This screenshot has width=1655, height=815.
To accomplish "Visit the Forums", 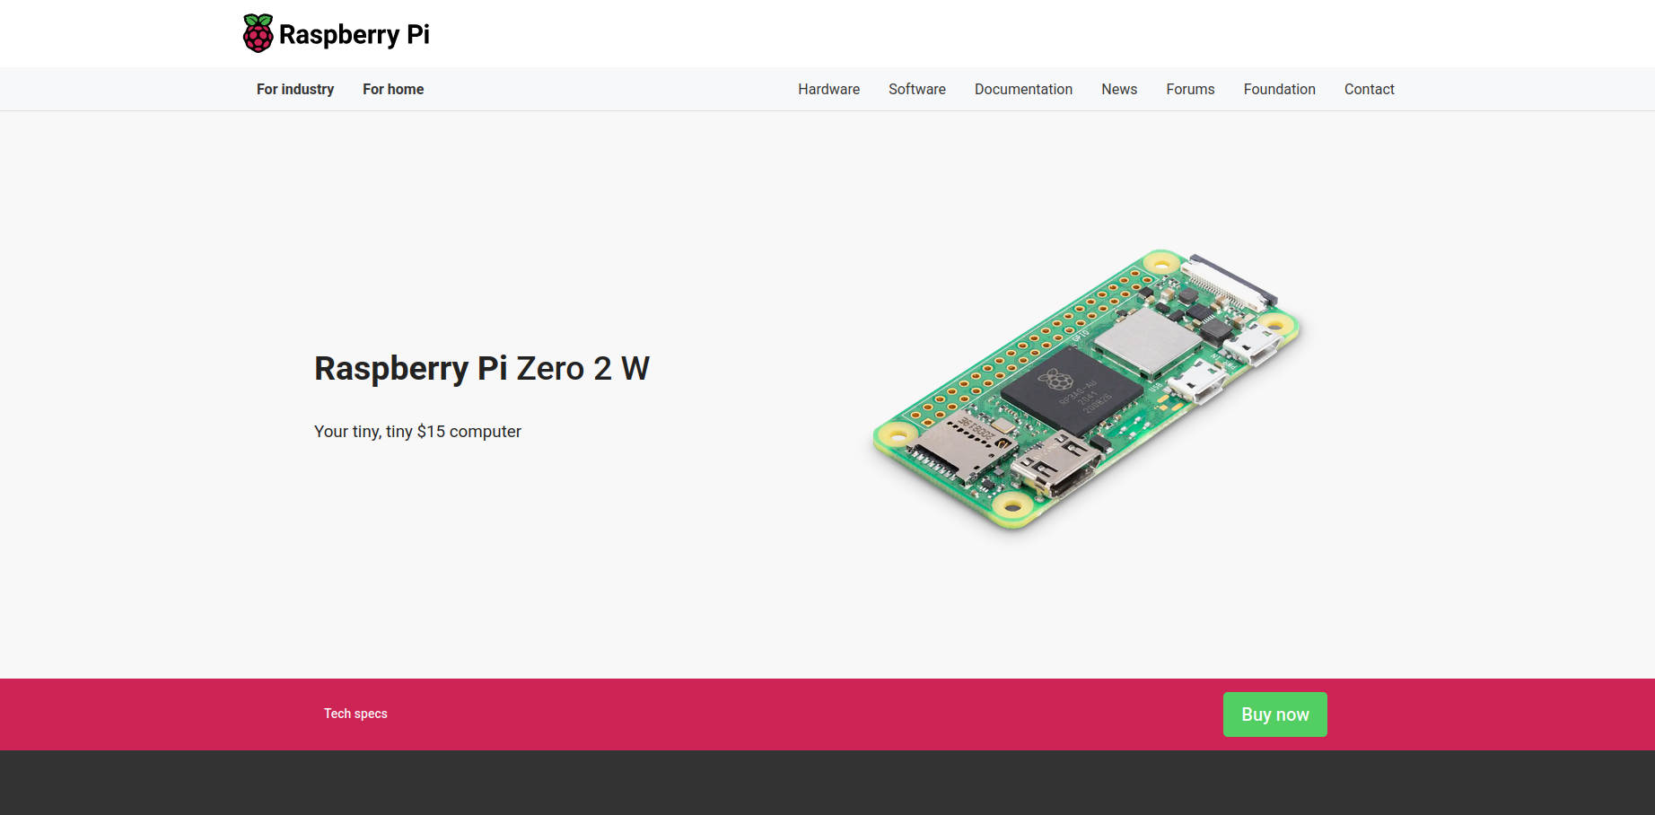I will 1190,89.
